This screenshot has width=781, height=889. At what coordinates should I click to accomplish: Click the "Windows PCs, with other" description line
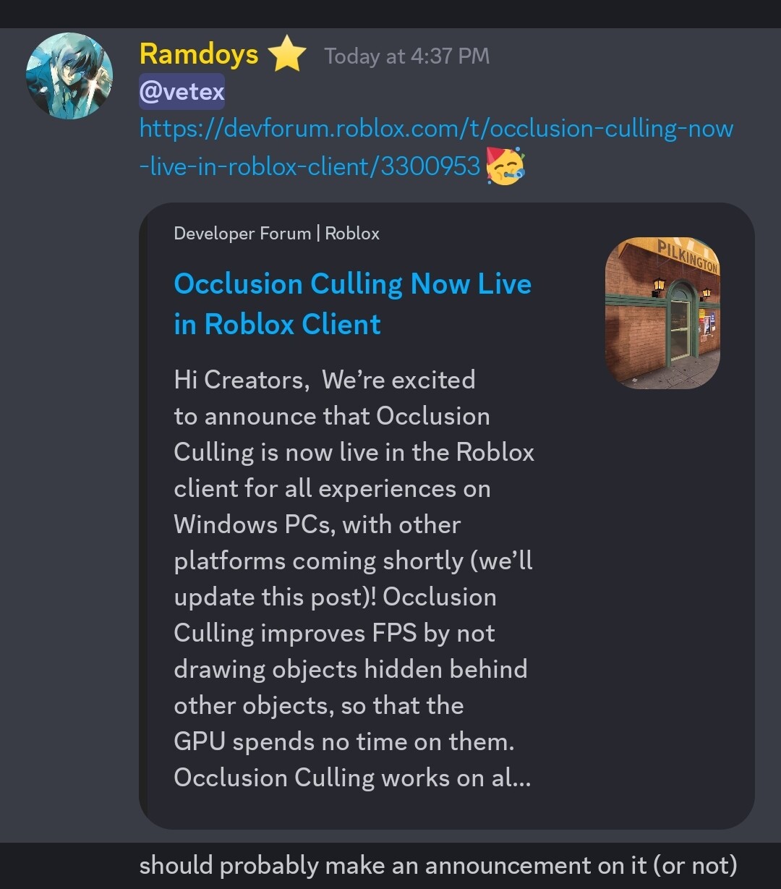click(317, 524)
